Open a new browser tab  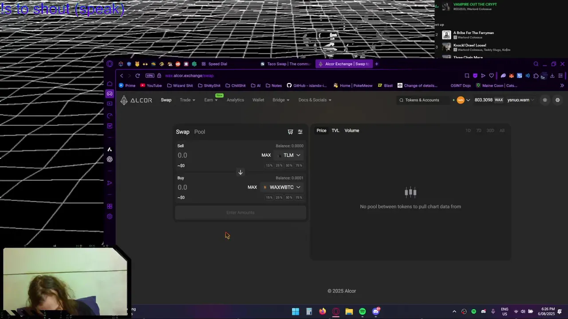pos(376,64)
